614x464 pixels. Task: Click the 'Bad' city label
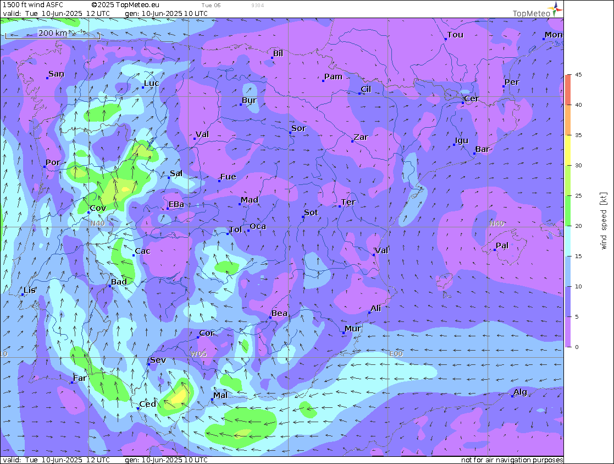click(x=119, y=282)
